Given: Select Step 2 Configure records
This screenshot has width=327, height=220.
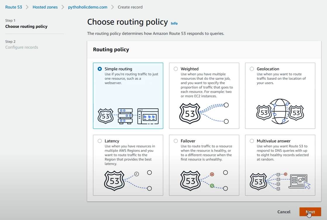Looking at the screenshot, I should tap(22, 45).
